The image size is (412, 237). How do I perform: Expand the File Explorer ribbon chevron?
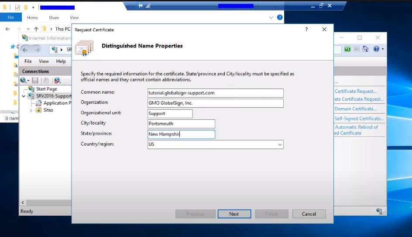[271, 17]
